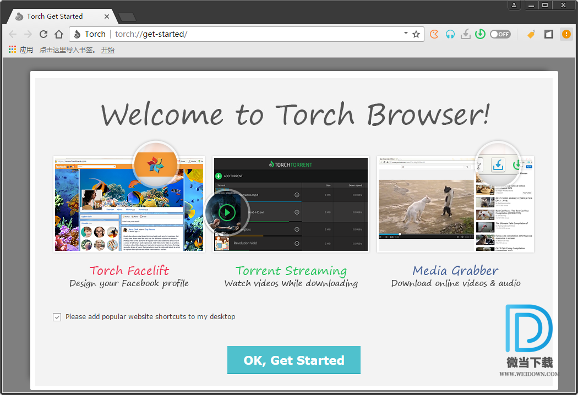
Task: Click the 点击这里导入书签 bookmark bar text
Action: 67,50
